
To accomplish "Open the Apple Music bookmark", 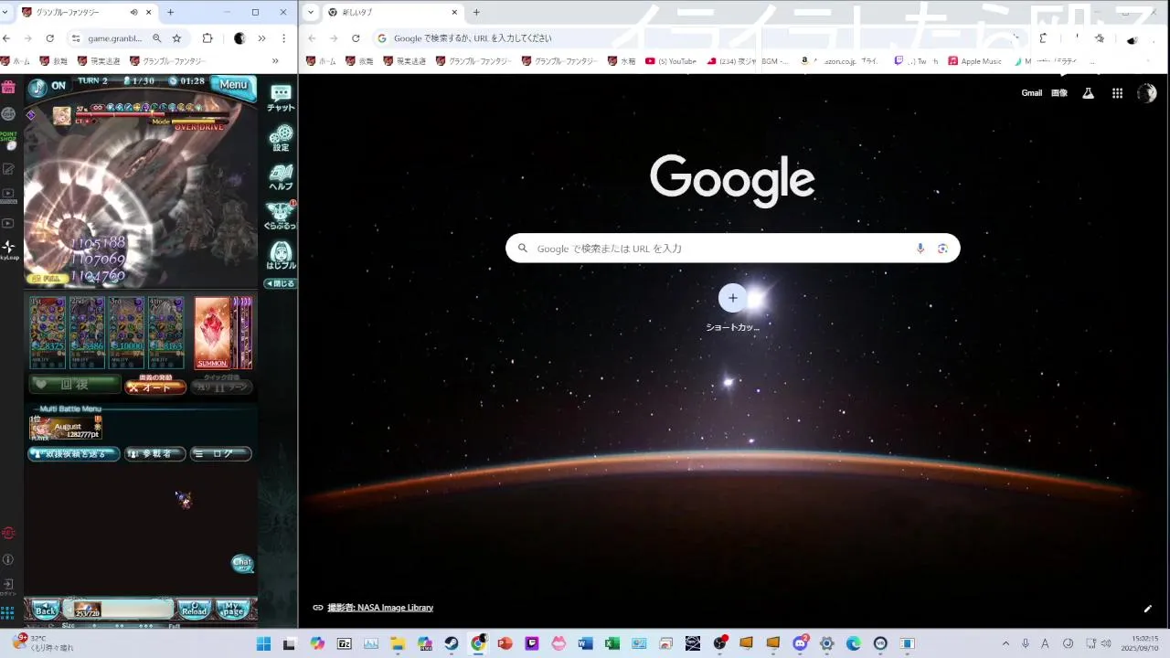I will [975, 61].
